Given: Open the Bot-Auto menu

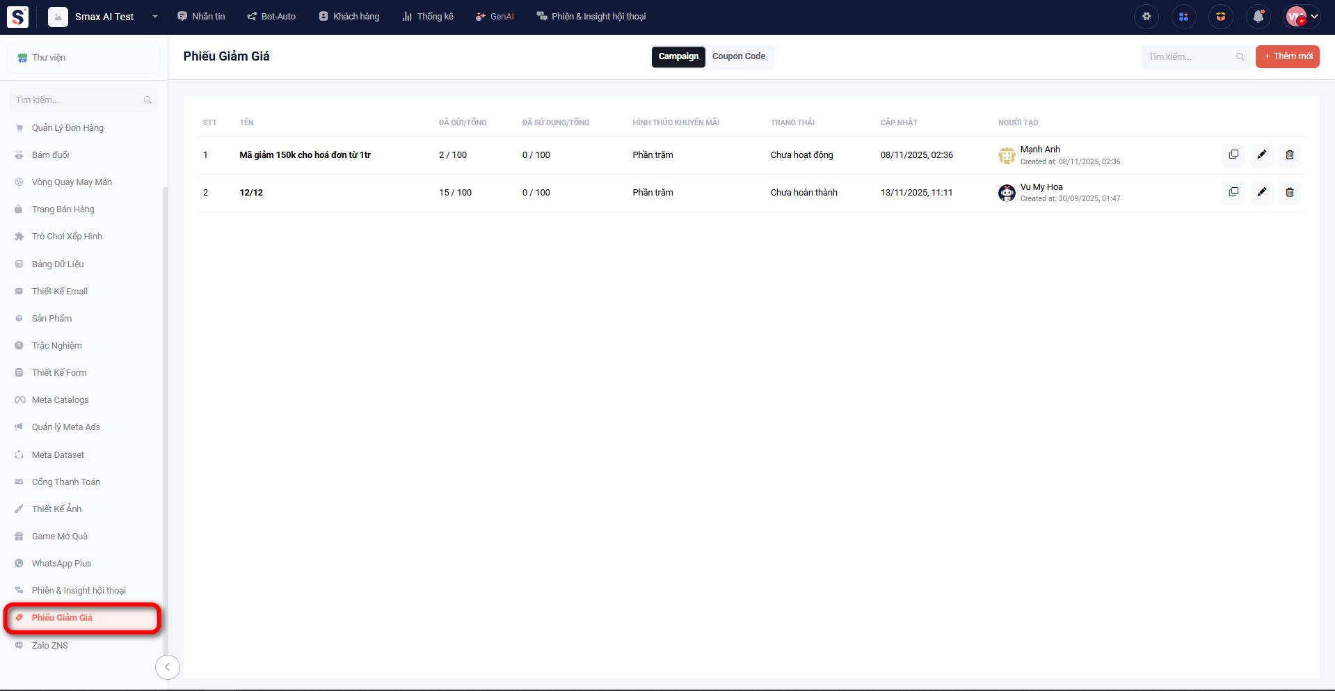Looking at the screenshot, I should pos(271,17).
